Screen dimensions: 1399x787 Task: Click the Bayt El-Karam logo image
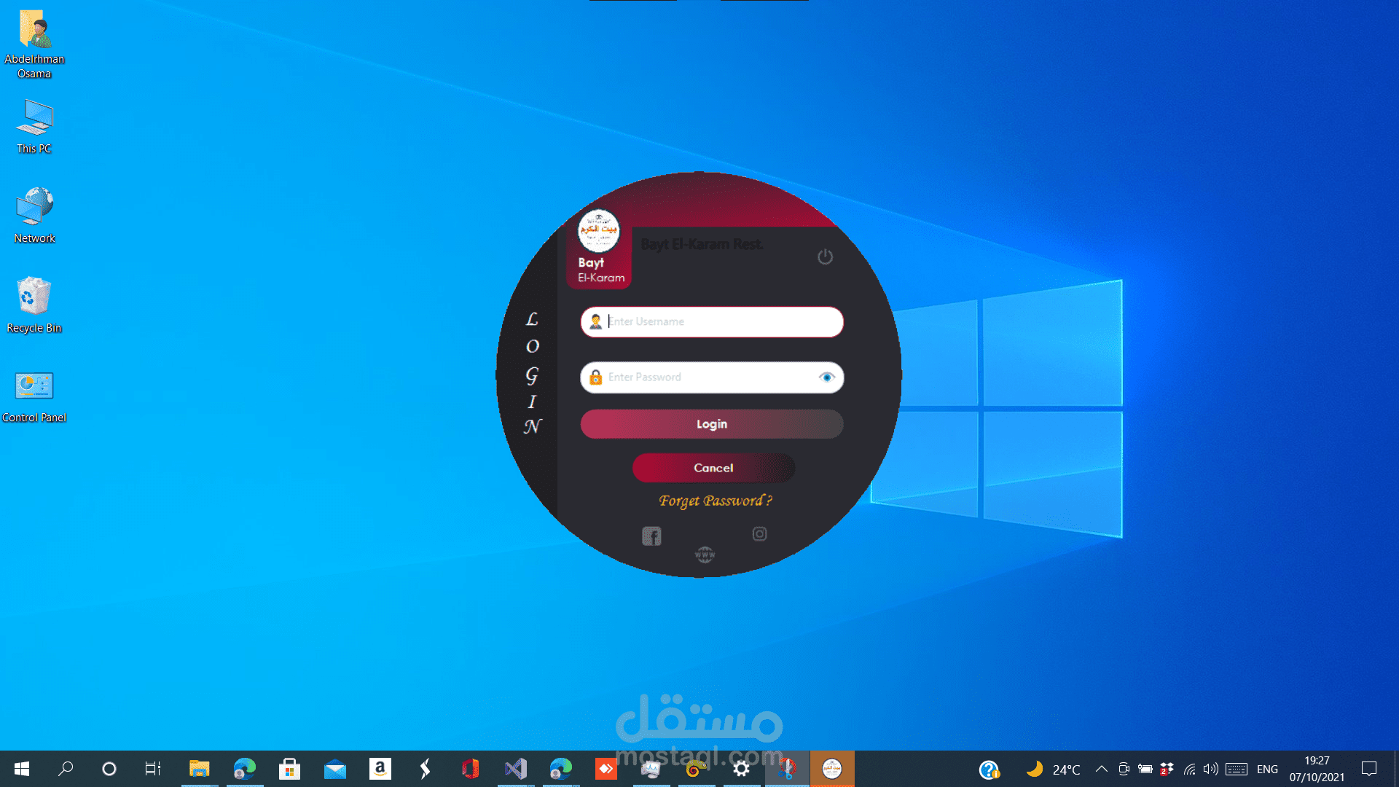pyautogui.click(x=598, y=231)
